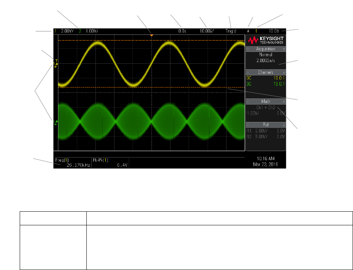Image resolution: width=353 pixels, height=270 pixels.
Task: Click the 26.170kHz frequency reading
Action: pos(78,165)
